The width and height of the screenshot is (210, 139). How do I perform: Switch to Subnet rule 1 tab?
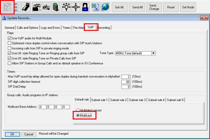99,100
